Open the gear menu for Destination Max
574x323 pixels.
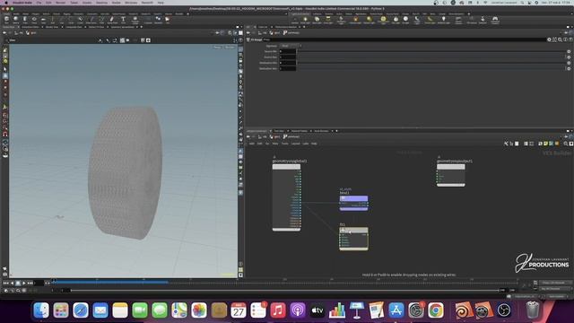(569, 68)
